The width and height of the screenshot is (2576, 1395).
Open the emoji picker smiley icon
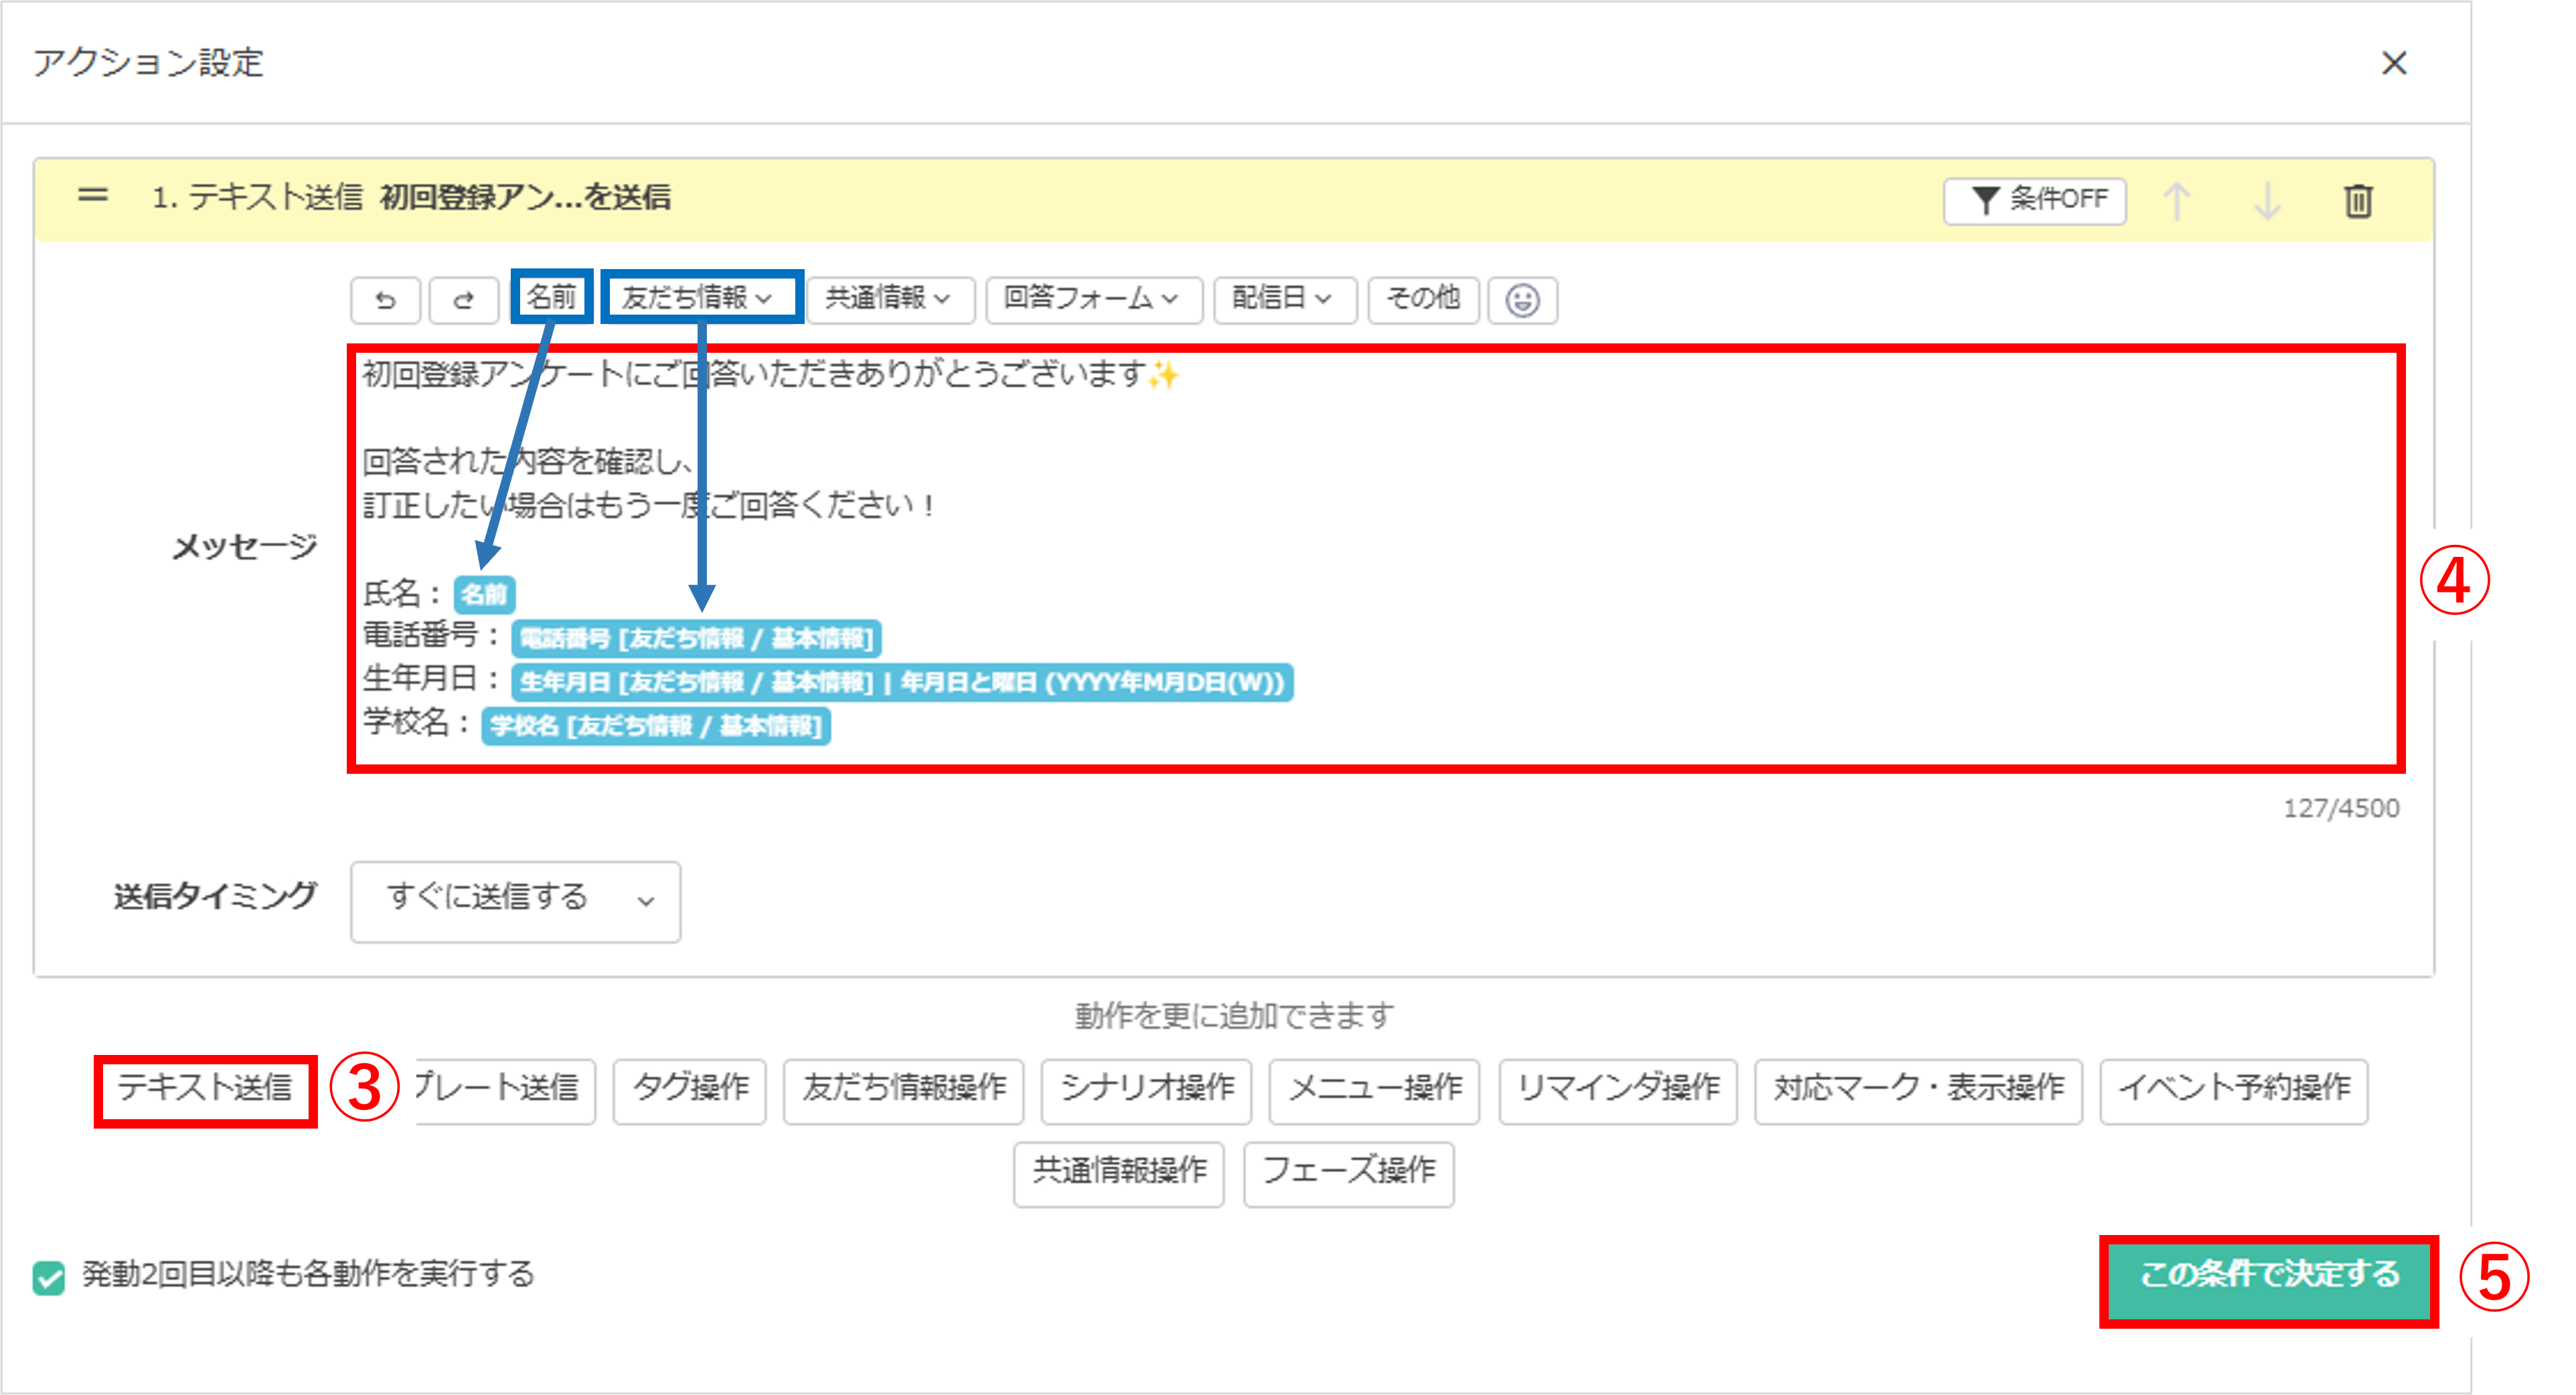click(x=1522, y=300)
